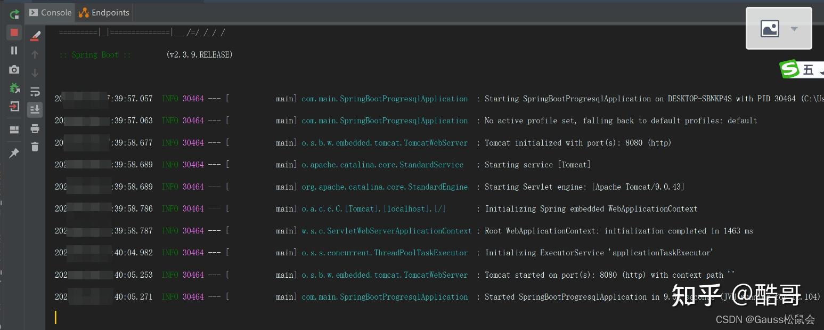Take a thread dump with camera icon
The width and height of the screenshot is (824, 330).
(14, 69)
